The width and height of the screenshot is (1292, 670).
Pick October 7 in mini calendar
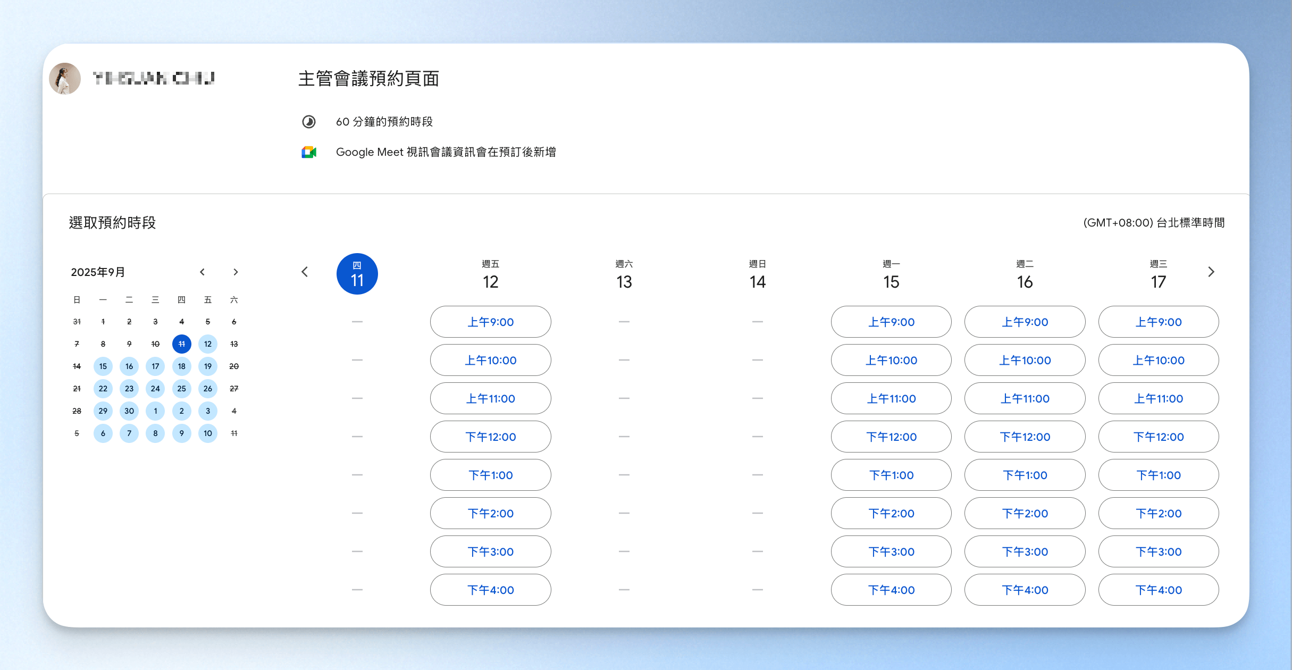(129, 433)
